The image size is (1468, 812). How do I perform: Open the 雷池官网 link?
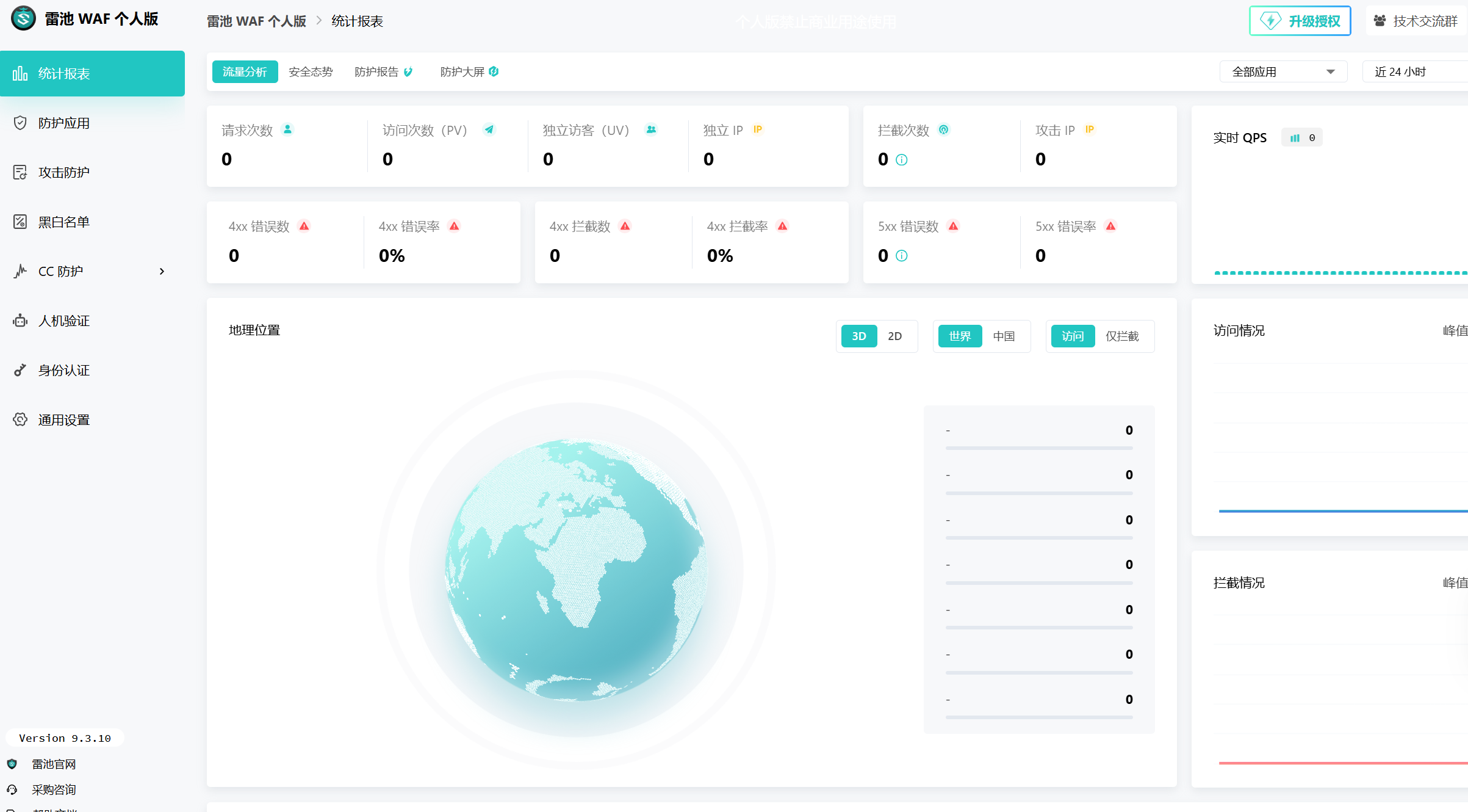54,764
